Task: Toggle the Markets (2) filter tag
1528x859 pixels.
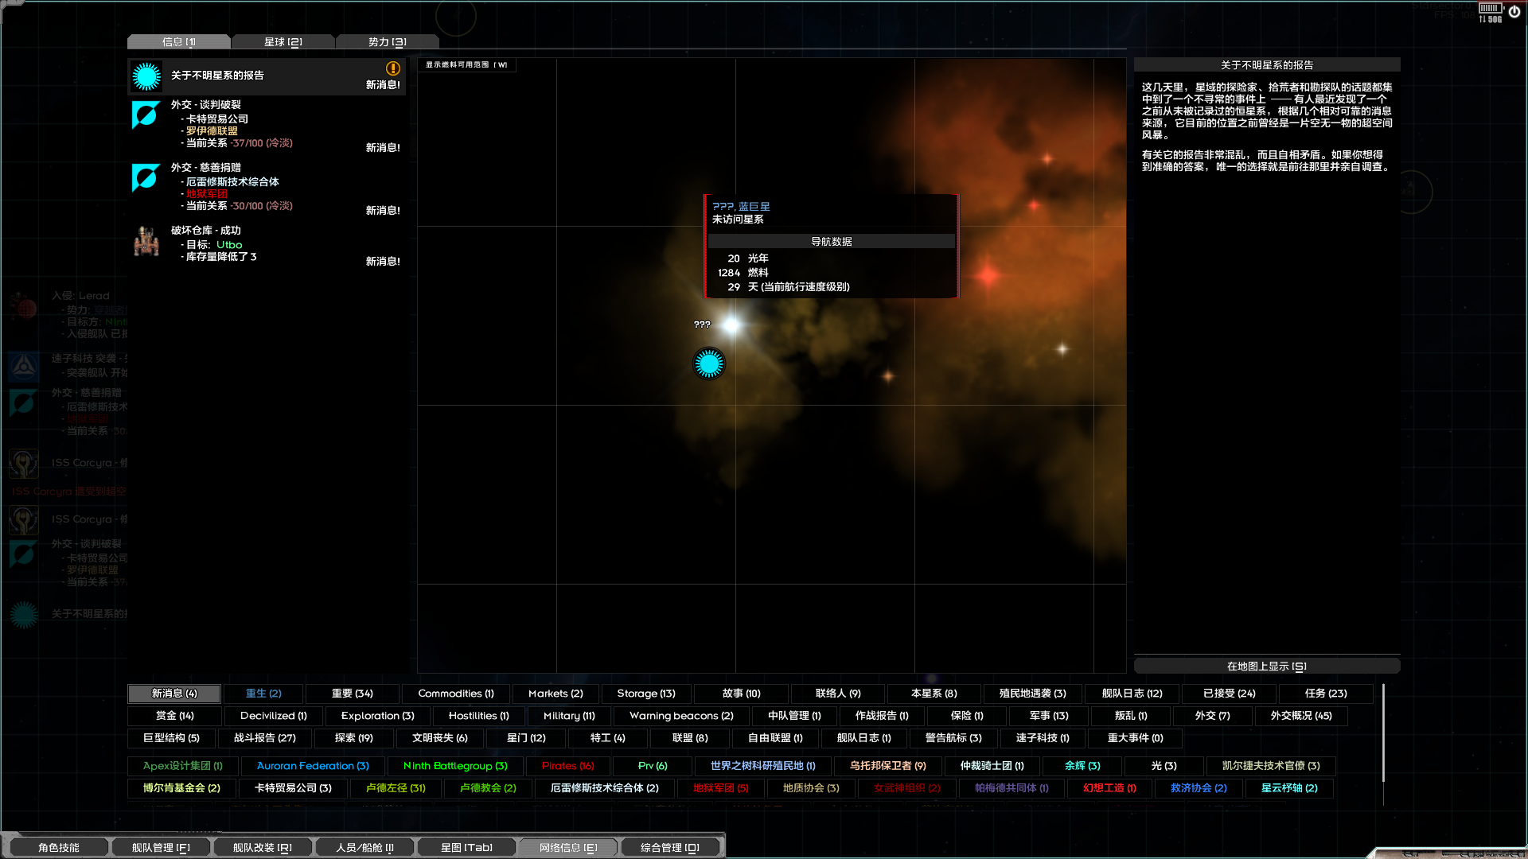Action: coord(555,694)
